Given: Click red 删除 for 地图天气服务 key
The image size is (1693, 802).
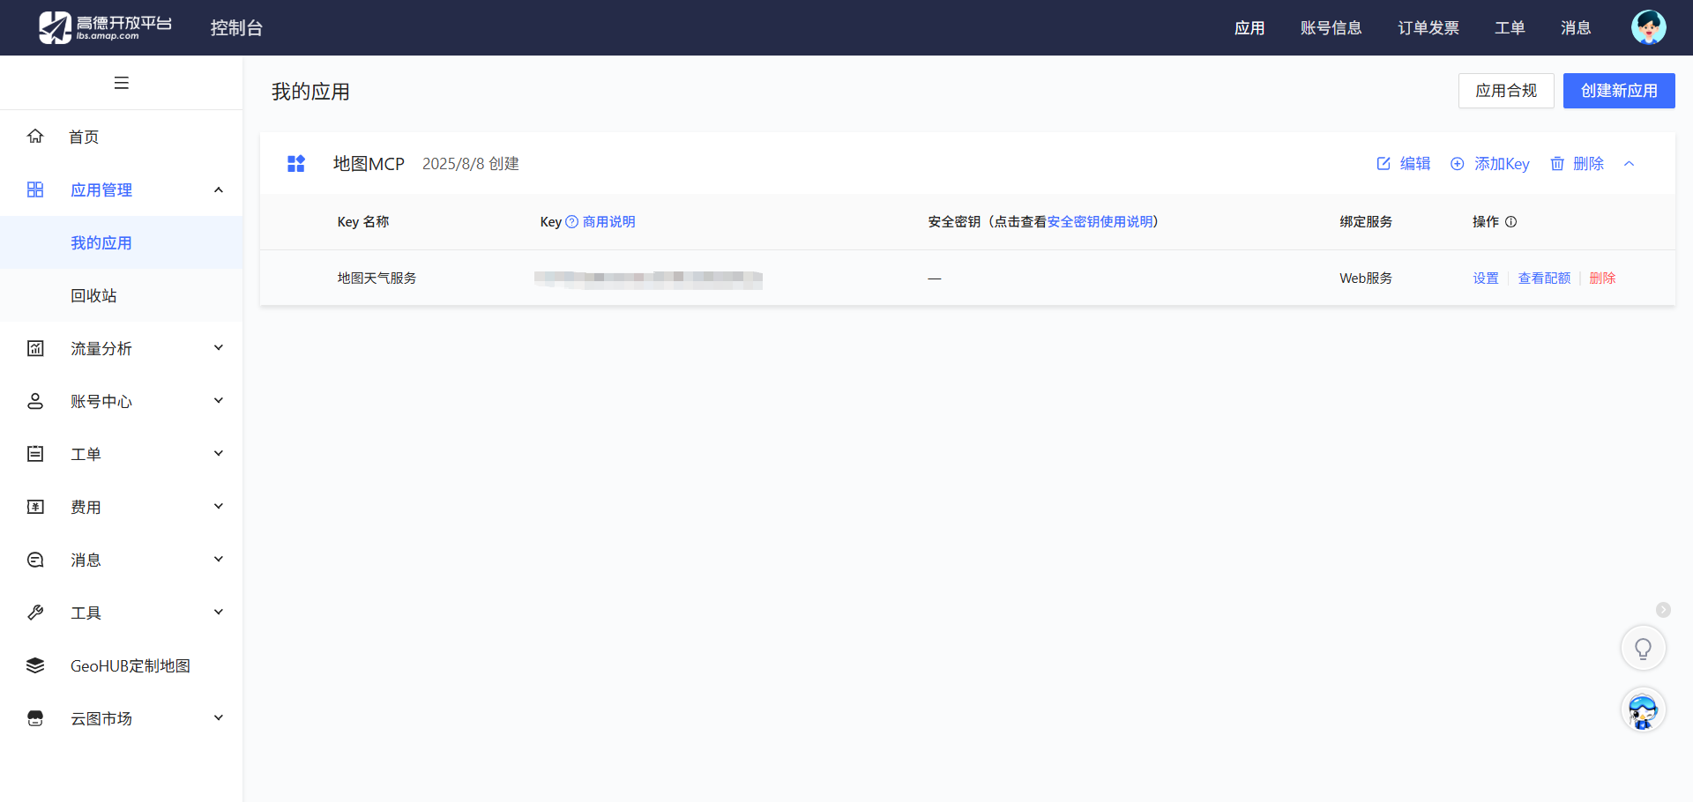Looking at the screenshot, I should tap(1602, 278).
